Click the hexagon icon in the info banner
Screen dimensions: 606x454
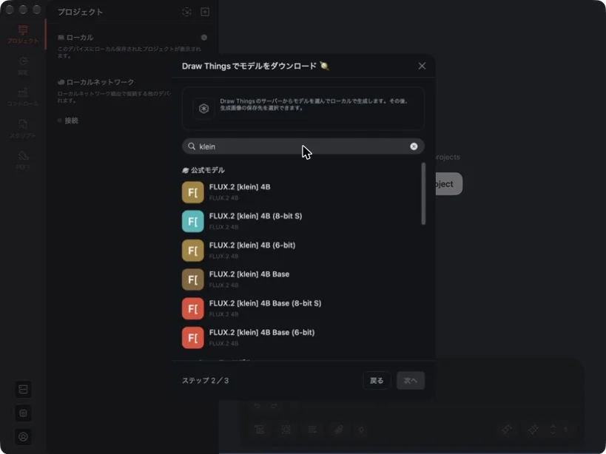click(203, 109)
